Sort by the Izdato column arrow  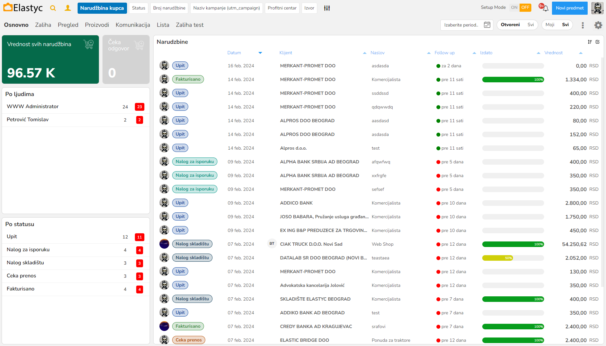(539, 53)
